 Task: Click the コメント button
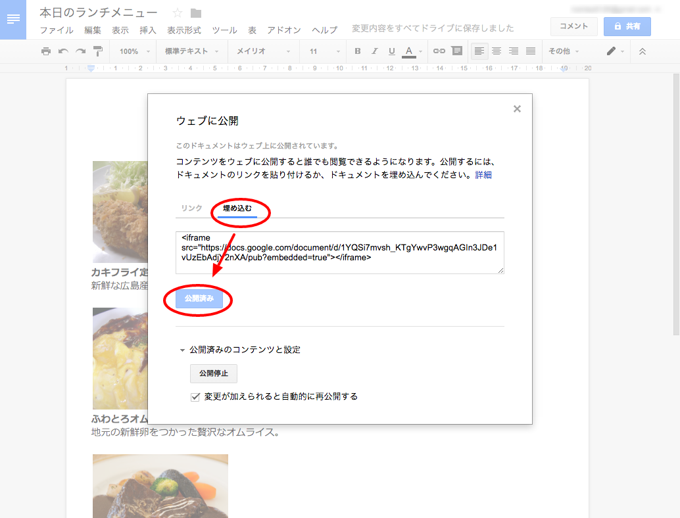click(573, 26)
